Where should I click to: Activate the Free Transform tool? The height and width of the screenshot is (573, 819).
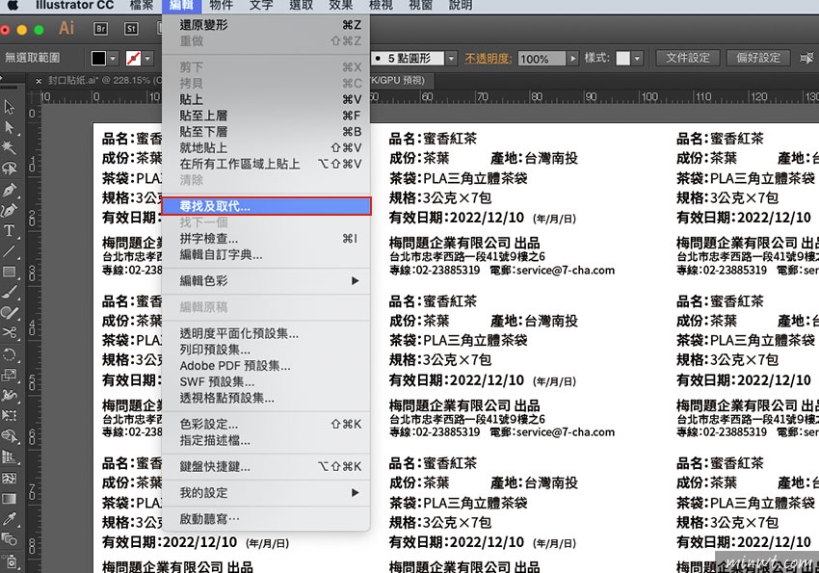(x=9, y=415)
